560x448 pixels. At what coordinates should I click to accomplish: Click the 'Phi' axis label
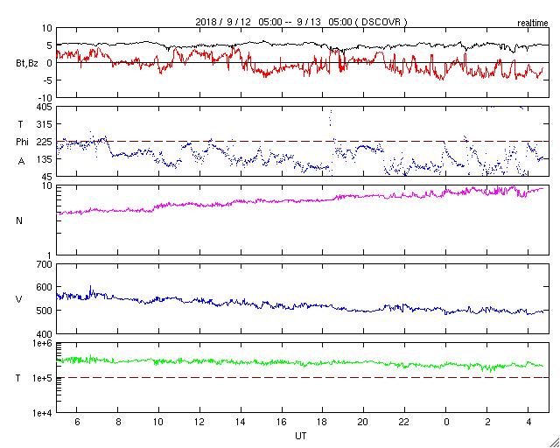click(x=22, y=143)
